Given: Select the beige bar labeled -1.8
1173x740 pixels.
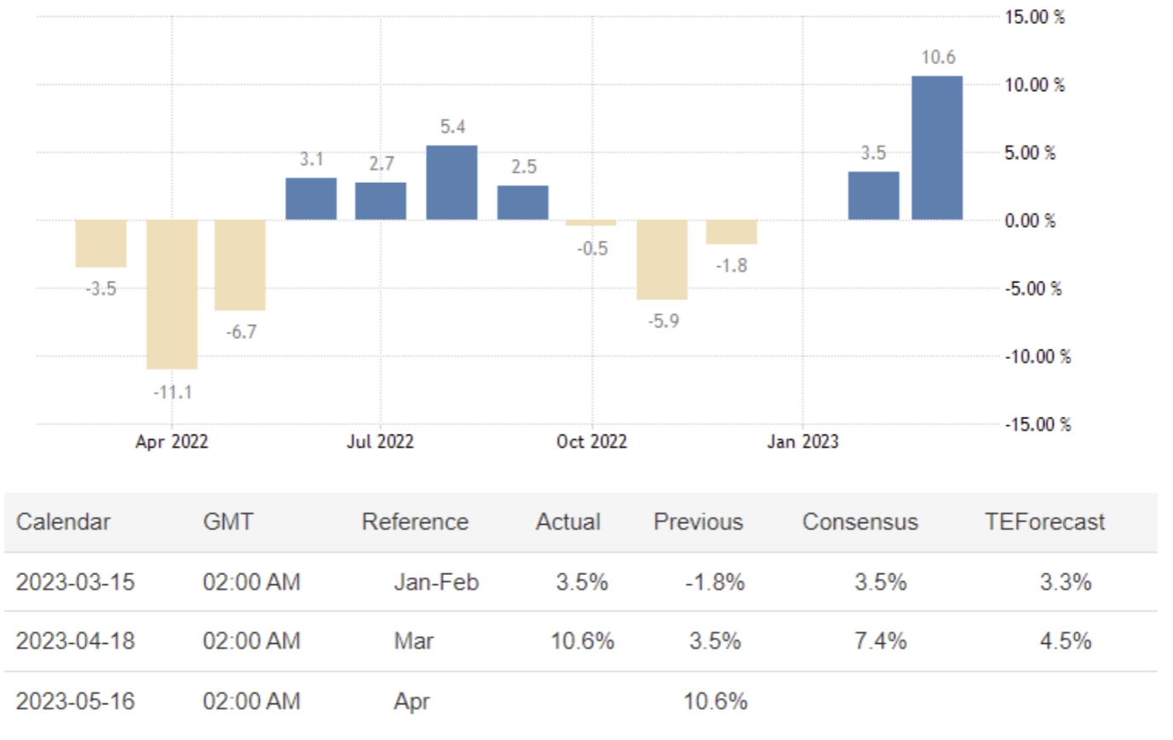Looking at the screenshot, I should 731,232.
